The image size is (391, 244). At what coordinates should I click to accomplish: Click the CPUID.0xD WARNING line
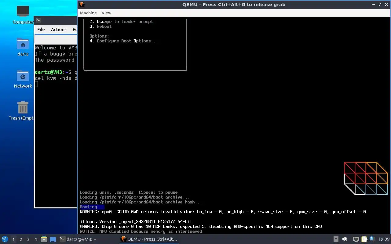pos(223,212)
